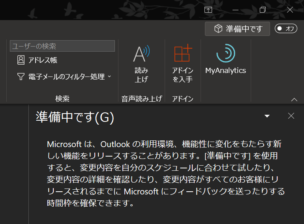This screenshot has width=304, height=224.
Task: Open the アドレス帳 address book
Action: [x=37, y=60]
